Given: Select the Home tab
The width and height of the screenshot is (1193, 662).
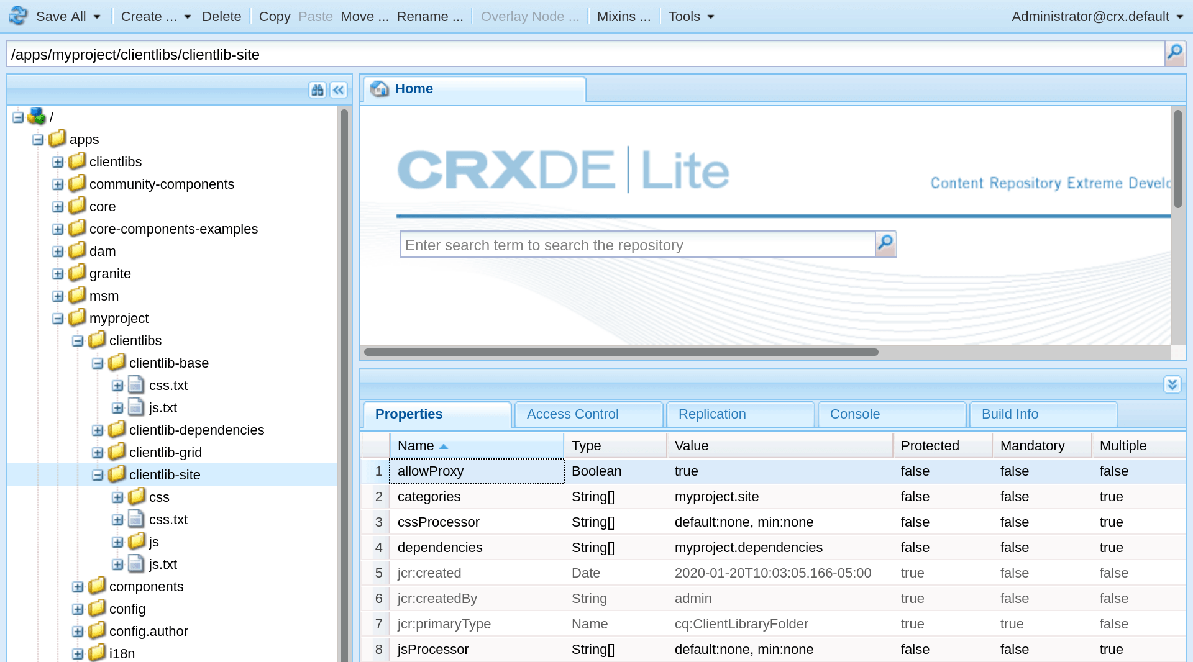Looking at the screenshot, I should [474, 89].
